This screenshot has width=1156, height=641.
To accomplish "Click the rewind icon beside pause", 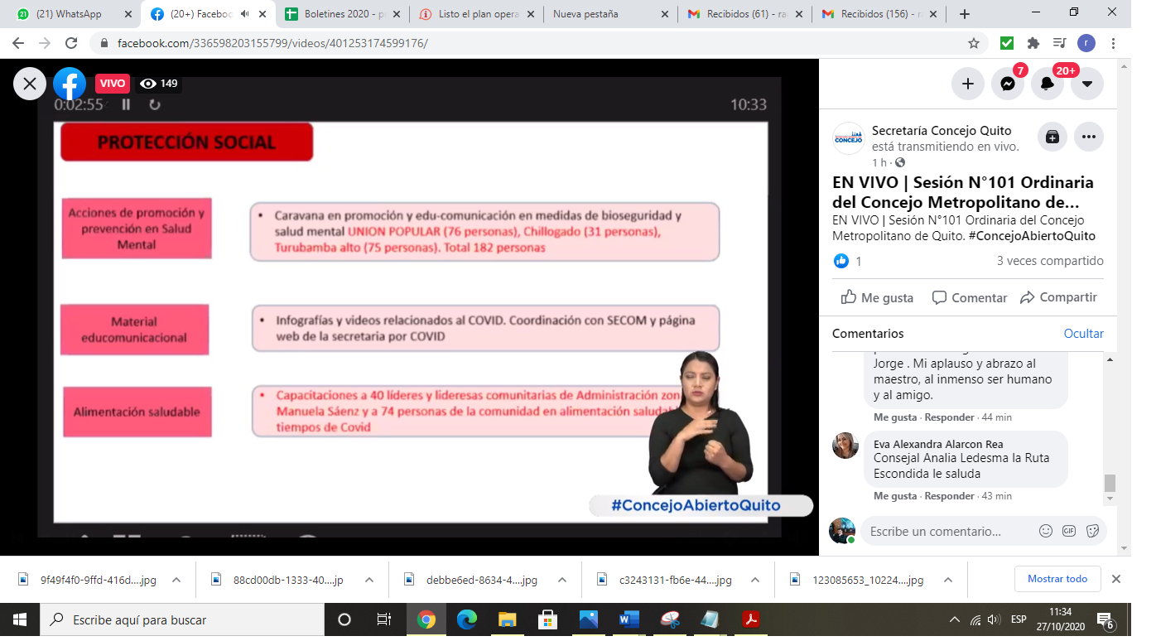I will pyautogui.click(x=154, y=104).
